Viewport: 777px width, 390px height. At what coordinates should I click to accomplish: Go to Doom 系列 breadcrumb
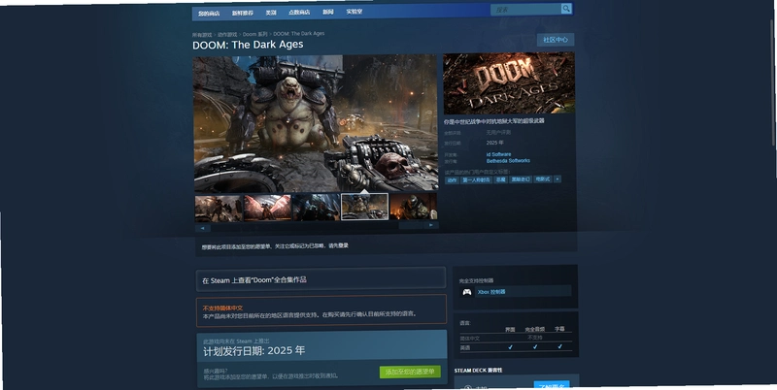click(x=254, y=34)
